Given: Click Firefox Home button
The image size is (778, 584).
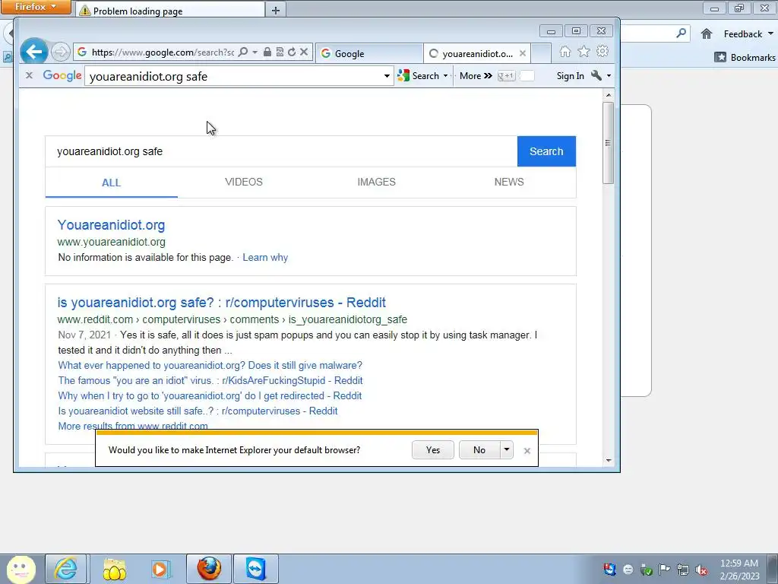Looking at the screenshot, I should (x=707, y=33).
